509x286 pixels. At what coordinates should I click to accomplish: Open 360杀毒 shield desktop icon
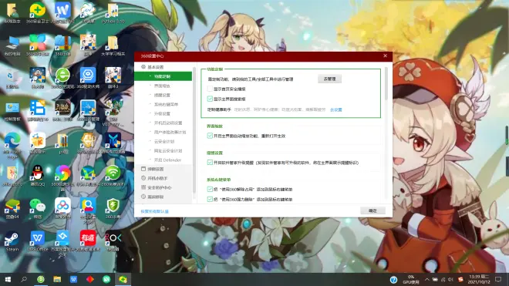point(113,208)
